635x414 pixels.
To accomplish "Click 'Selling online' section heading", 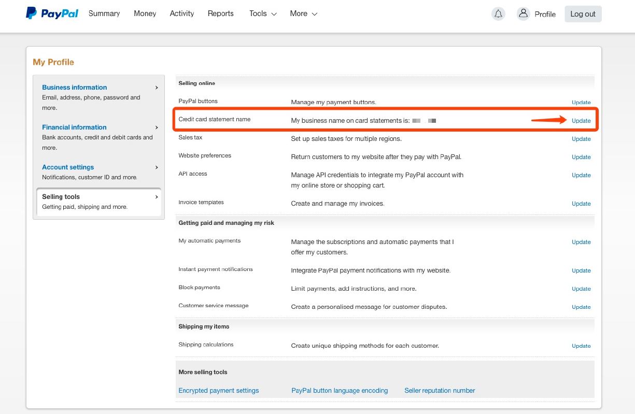I will [197, 83].
